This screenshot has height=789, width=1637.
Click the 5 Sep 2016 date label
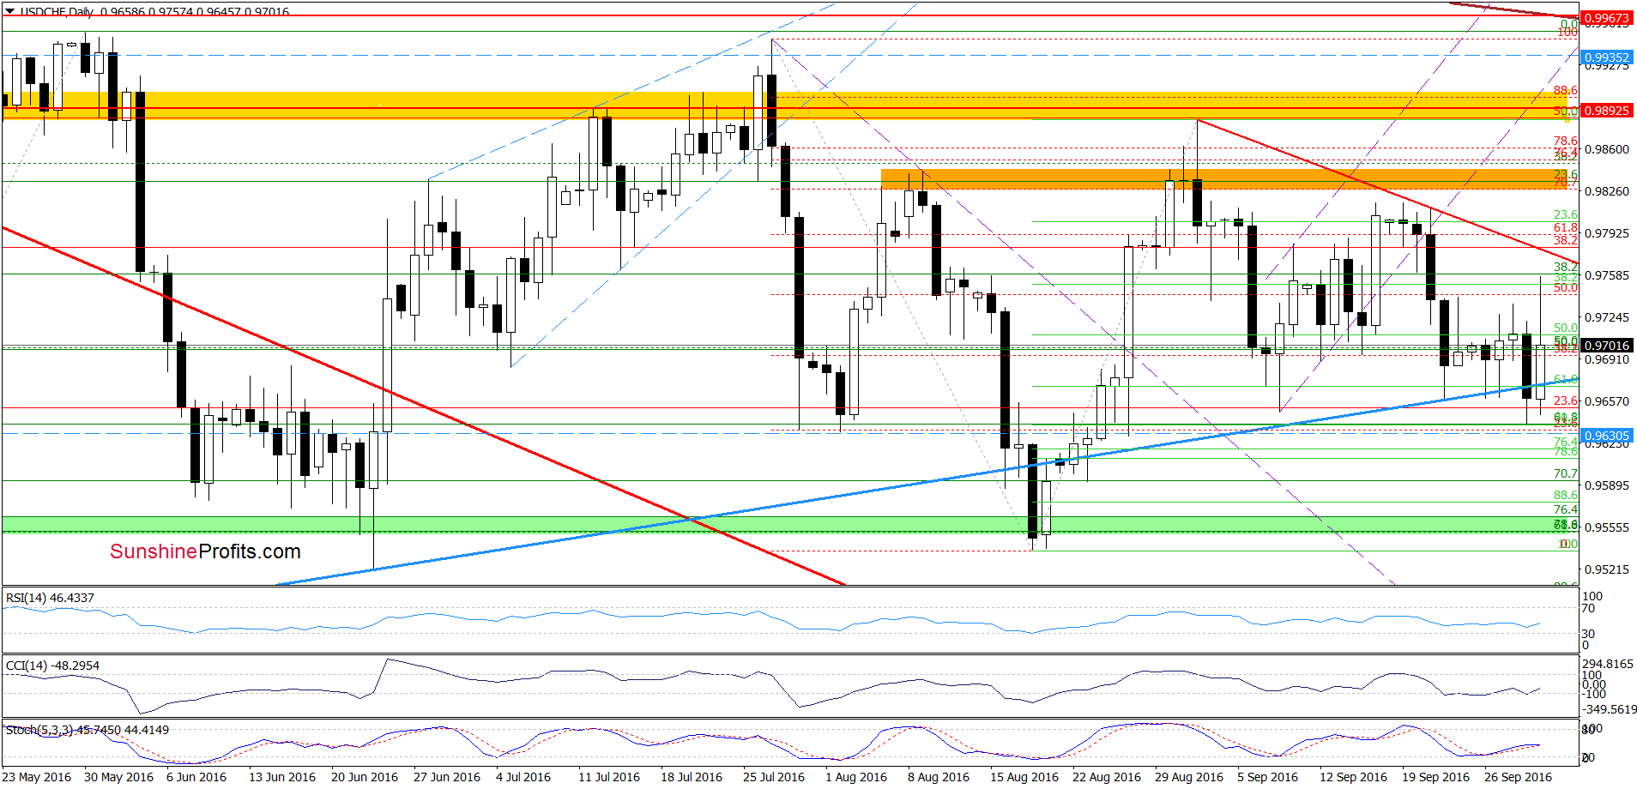pyautogui.click(x=1268, y=777)
